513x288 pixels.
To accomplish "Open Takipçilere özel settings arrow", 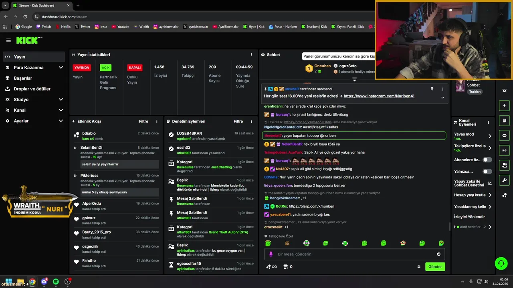I will [490, 148].
